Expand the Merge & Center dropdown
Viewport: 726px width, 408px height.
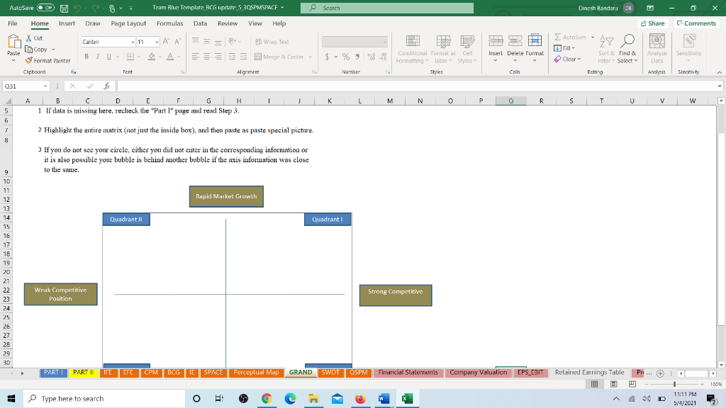click(x=310, y=57)
